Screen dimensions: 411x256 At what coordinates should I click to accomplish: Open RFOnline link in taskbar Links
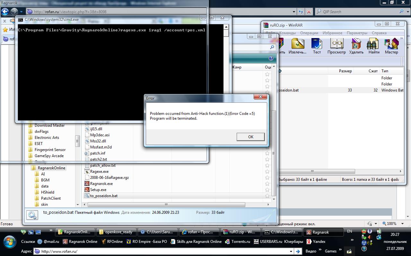(x=112, y=242)
